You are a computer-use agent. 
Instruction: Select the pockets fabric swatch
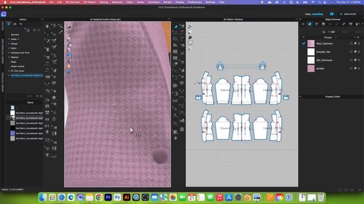pyautogui.click(x=311, y=69)
